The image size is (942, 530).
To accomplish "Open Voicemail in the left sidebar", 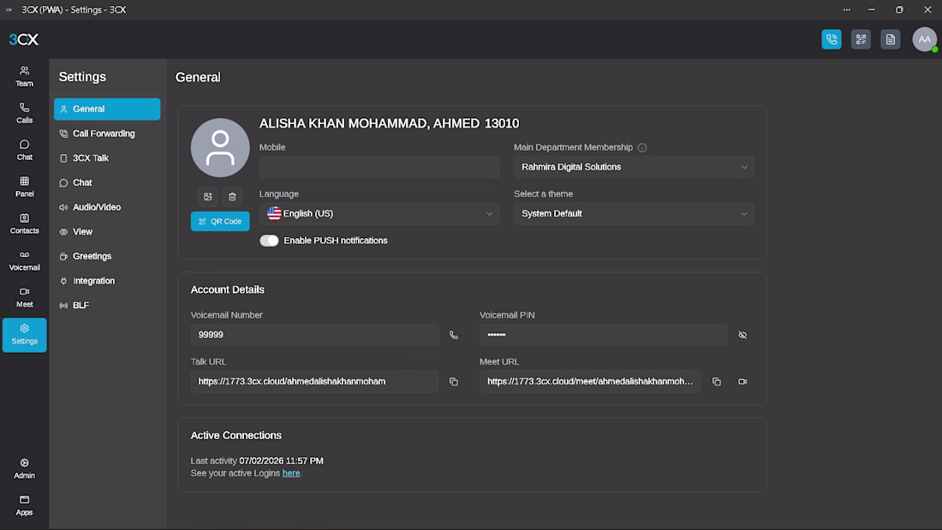I will [x=25, y=261].
